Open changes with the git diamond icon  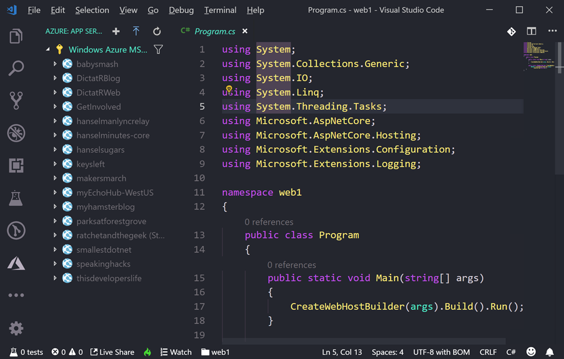511,32
